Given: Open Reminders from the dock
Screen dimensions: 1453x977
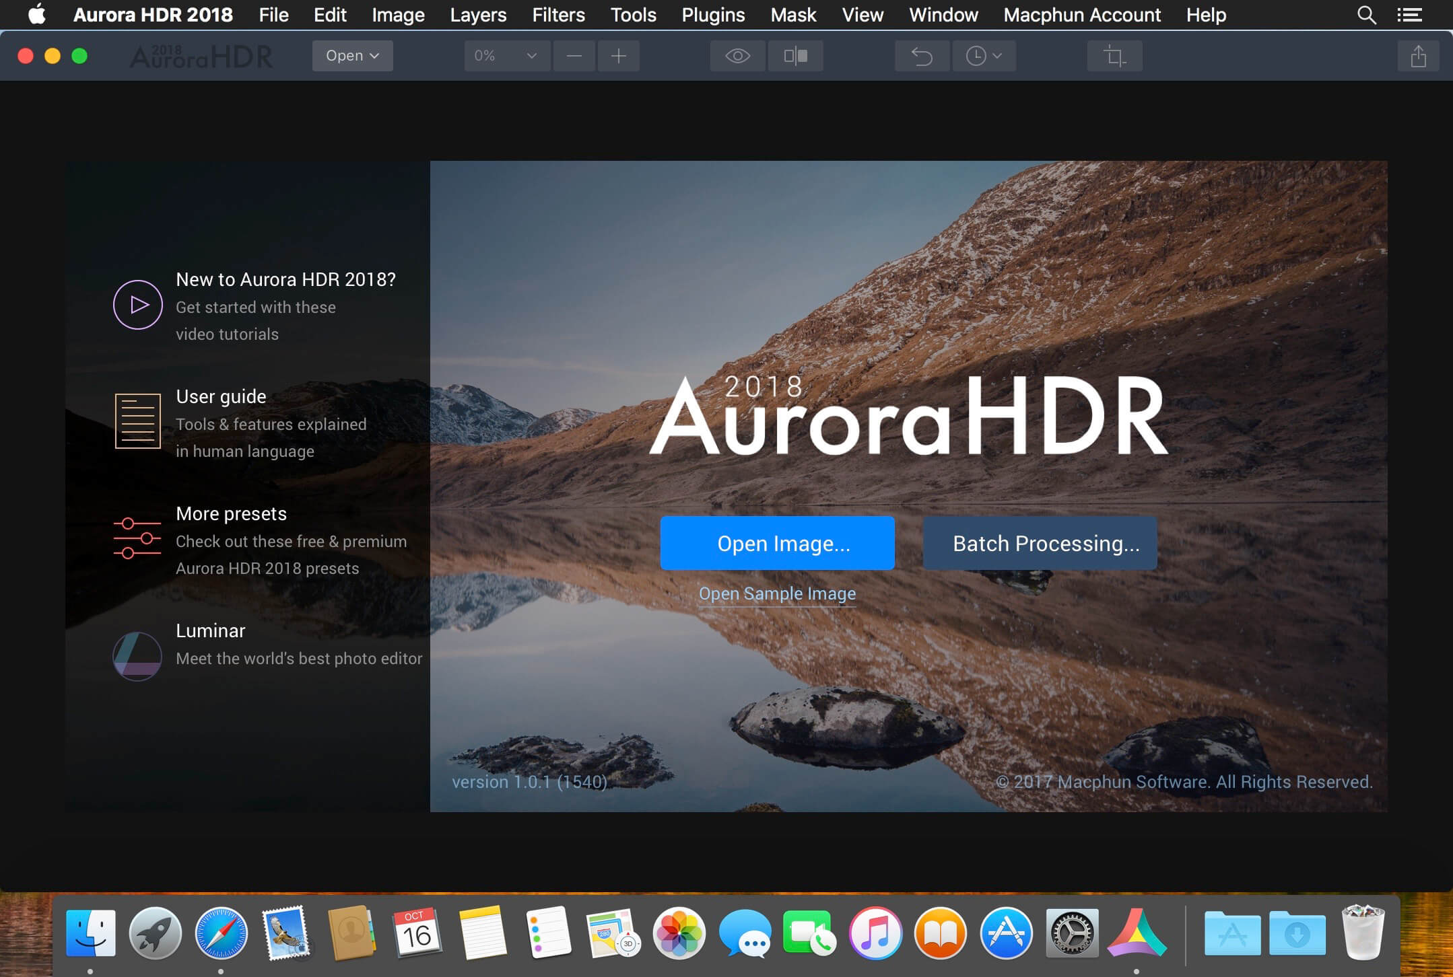Looking at the screenshot, I should 548,933.
